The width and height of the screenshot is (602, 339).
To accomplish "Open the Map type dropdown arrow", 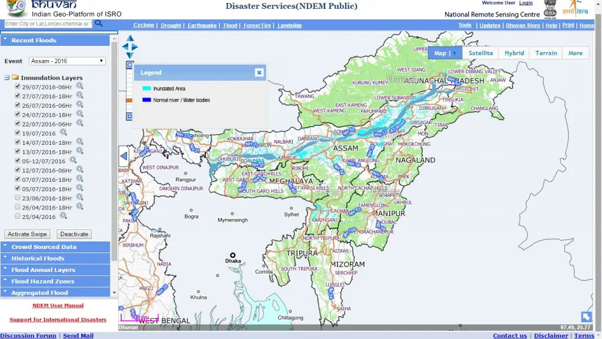I will [x=454, y=53].
